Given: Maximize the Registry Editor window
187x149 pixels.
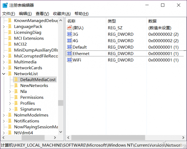Looking at the screenshot, I should point(163,5).
